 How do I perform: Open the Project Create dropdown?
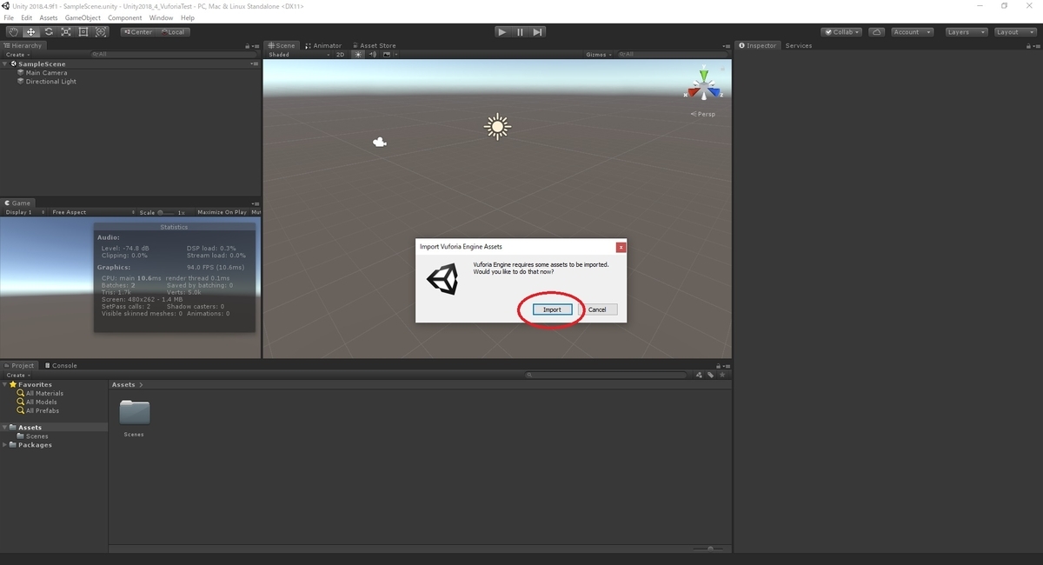(x=17, y=375)
